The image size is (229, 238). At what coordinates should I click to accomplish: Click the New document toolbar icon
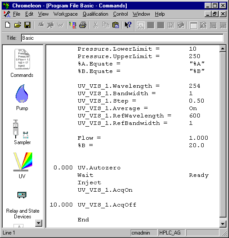tap(7, 25)
